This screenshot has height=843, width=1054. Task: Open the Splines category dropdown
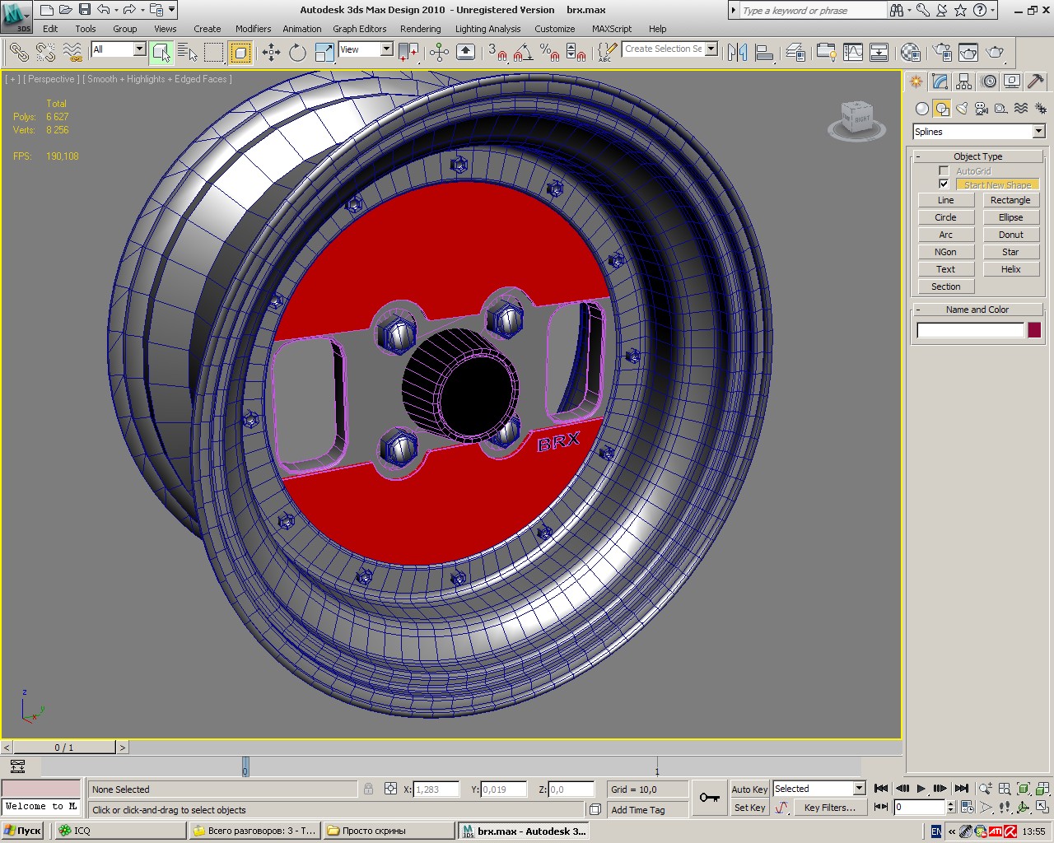click(x=1038, y=132)
